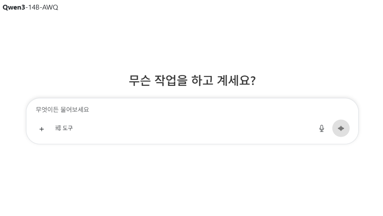
Task: Click the bold Qwen3 label at top
Action: coord(14,7)
